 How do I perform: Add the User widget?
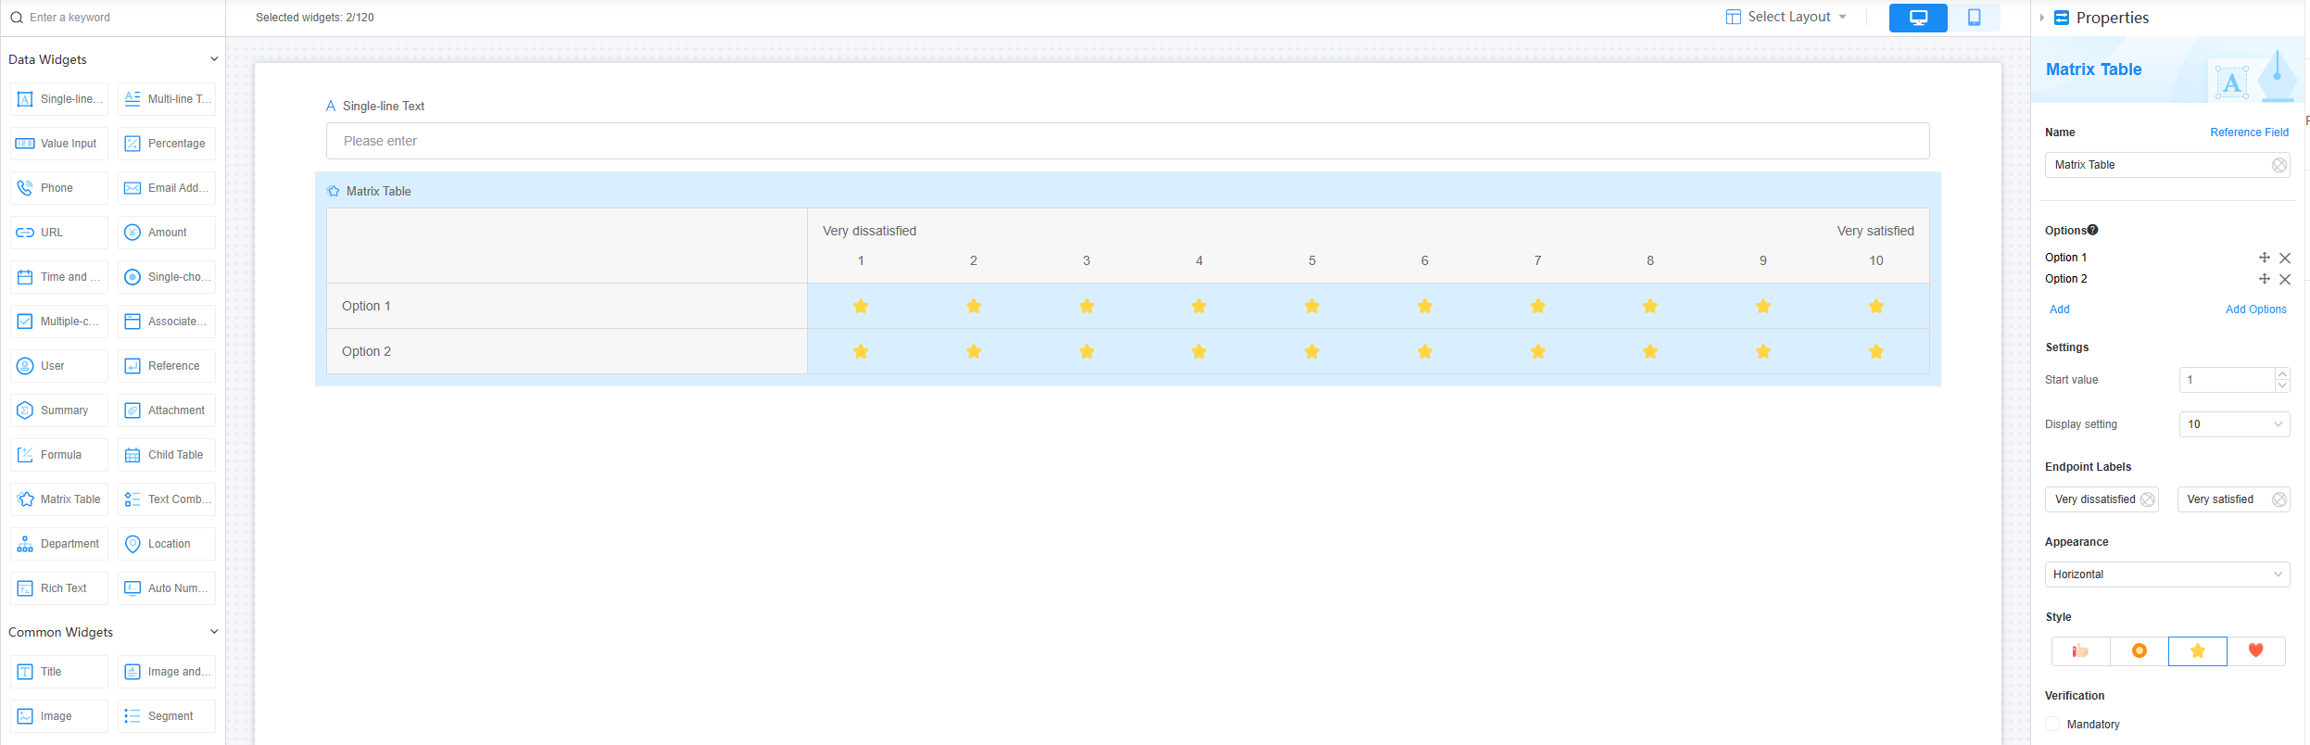coord(59,366)
